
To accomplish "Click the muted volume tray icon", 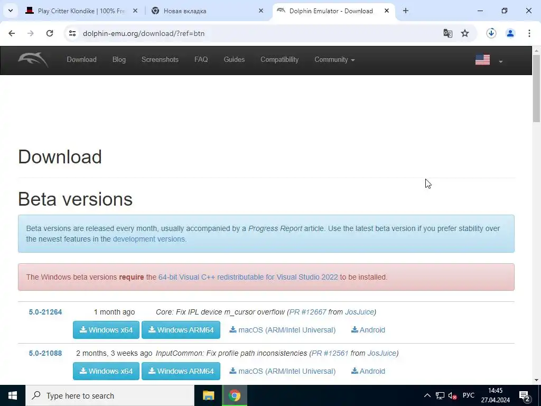I will click(x=452, y=395).
